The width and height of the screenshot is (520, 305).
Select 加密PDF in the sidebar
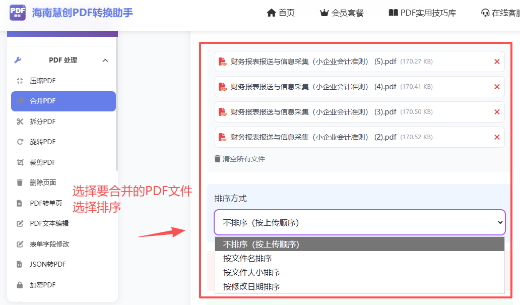(x=63, y=285)
